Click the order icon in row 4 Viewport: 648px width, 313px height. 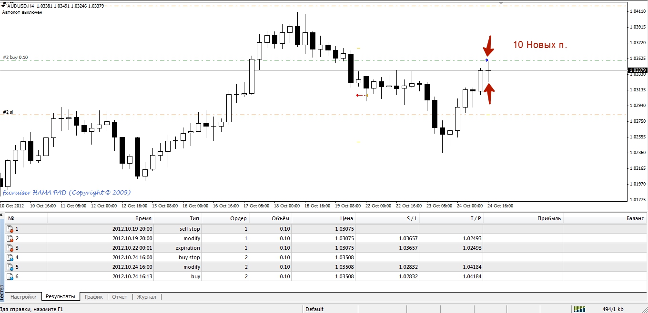(x=10, y=257)
